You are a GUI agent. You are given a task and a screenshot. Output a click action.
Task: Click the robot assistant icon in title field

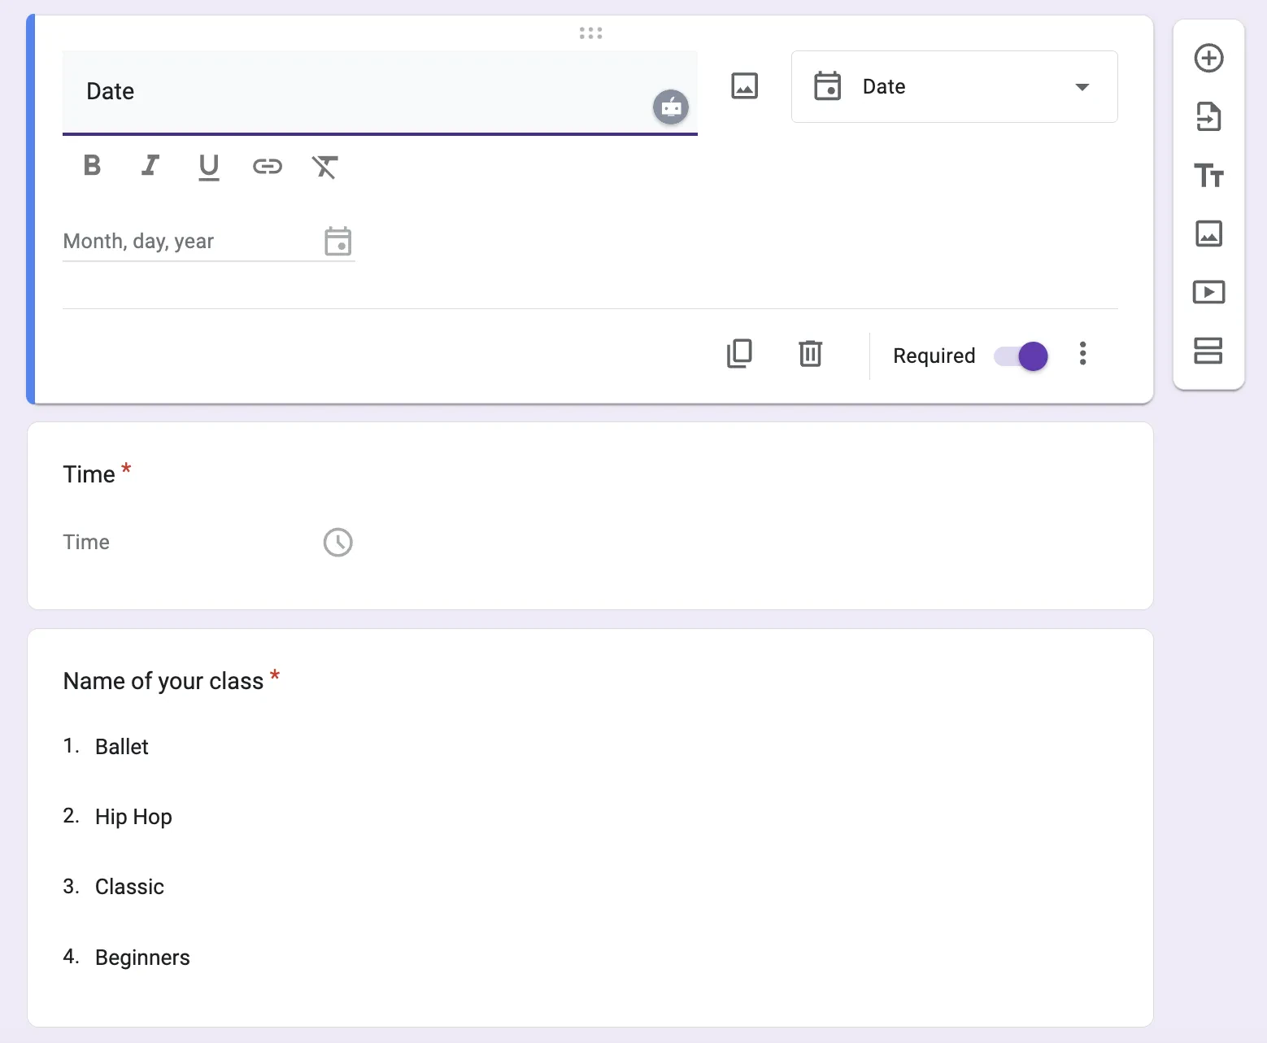click(x=671, y=107)
